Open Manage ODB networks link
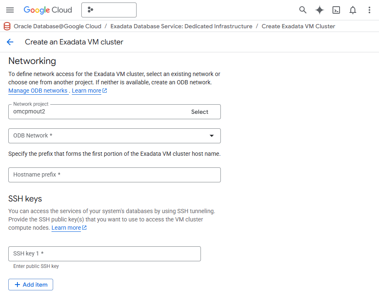 point(38,91)
